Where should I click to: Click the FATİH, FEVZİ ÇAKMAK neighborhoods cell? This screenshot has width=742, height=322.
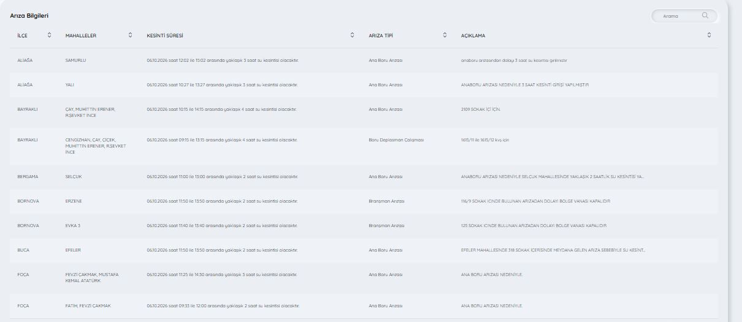[x=88, y=305]
